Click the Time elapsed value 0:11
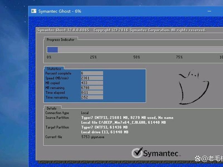Image resolution: width=223 pixels, height=167 pixels. [x=92, y=93]
